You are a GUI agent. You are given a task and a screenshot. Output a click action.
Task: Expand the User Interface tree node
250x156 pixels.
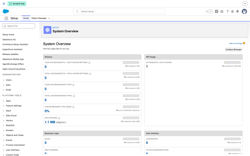coord(4,150)
